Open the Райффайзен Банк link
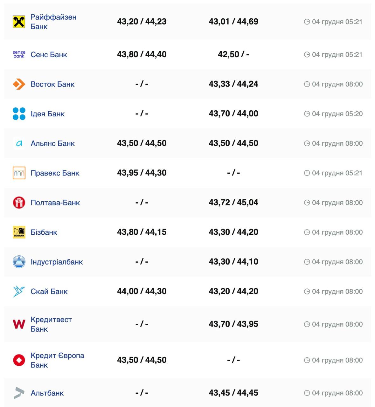This screenshot has width=375, height=407. [x=53, y=22]
